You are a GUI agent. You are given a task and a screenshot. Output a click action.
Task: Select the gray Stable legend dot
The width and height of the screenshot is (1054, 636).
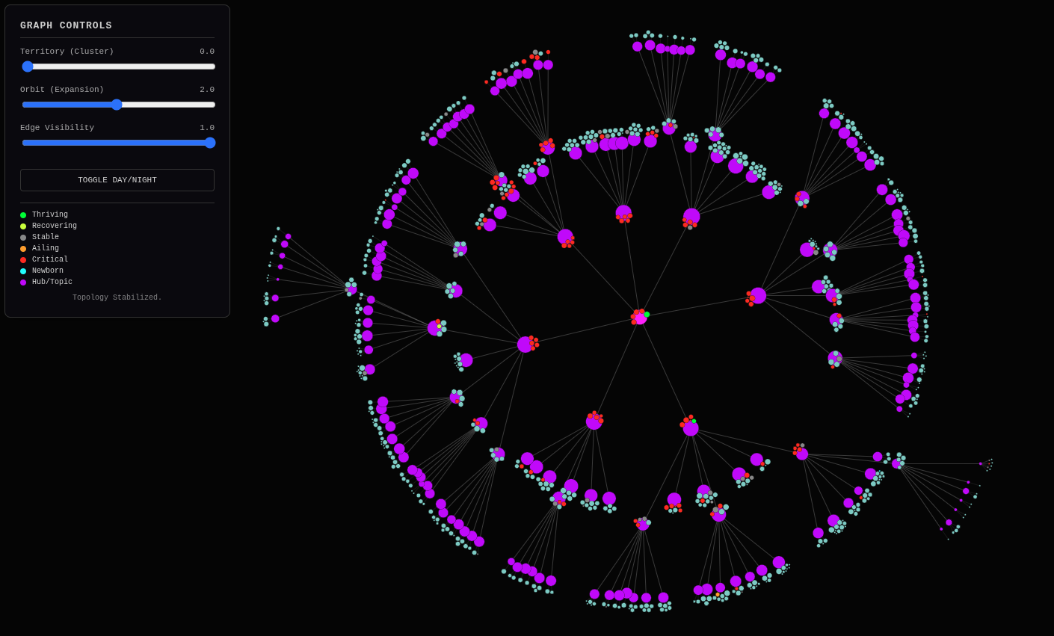23,238
